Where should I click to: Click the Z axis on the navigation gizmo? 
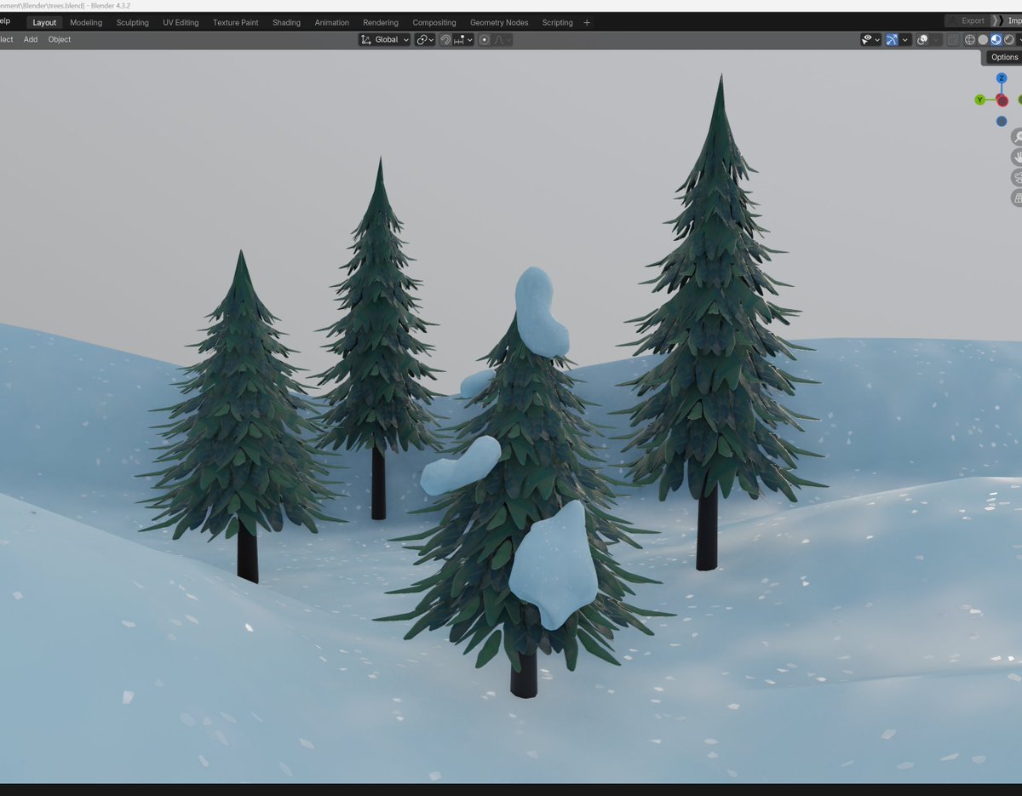[x=1002, y=78]
